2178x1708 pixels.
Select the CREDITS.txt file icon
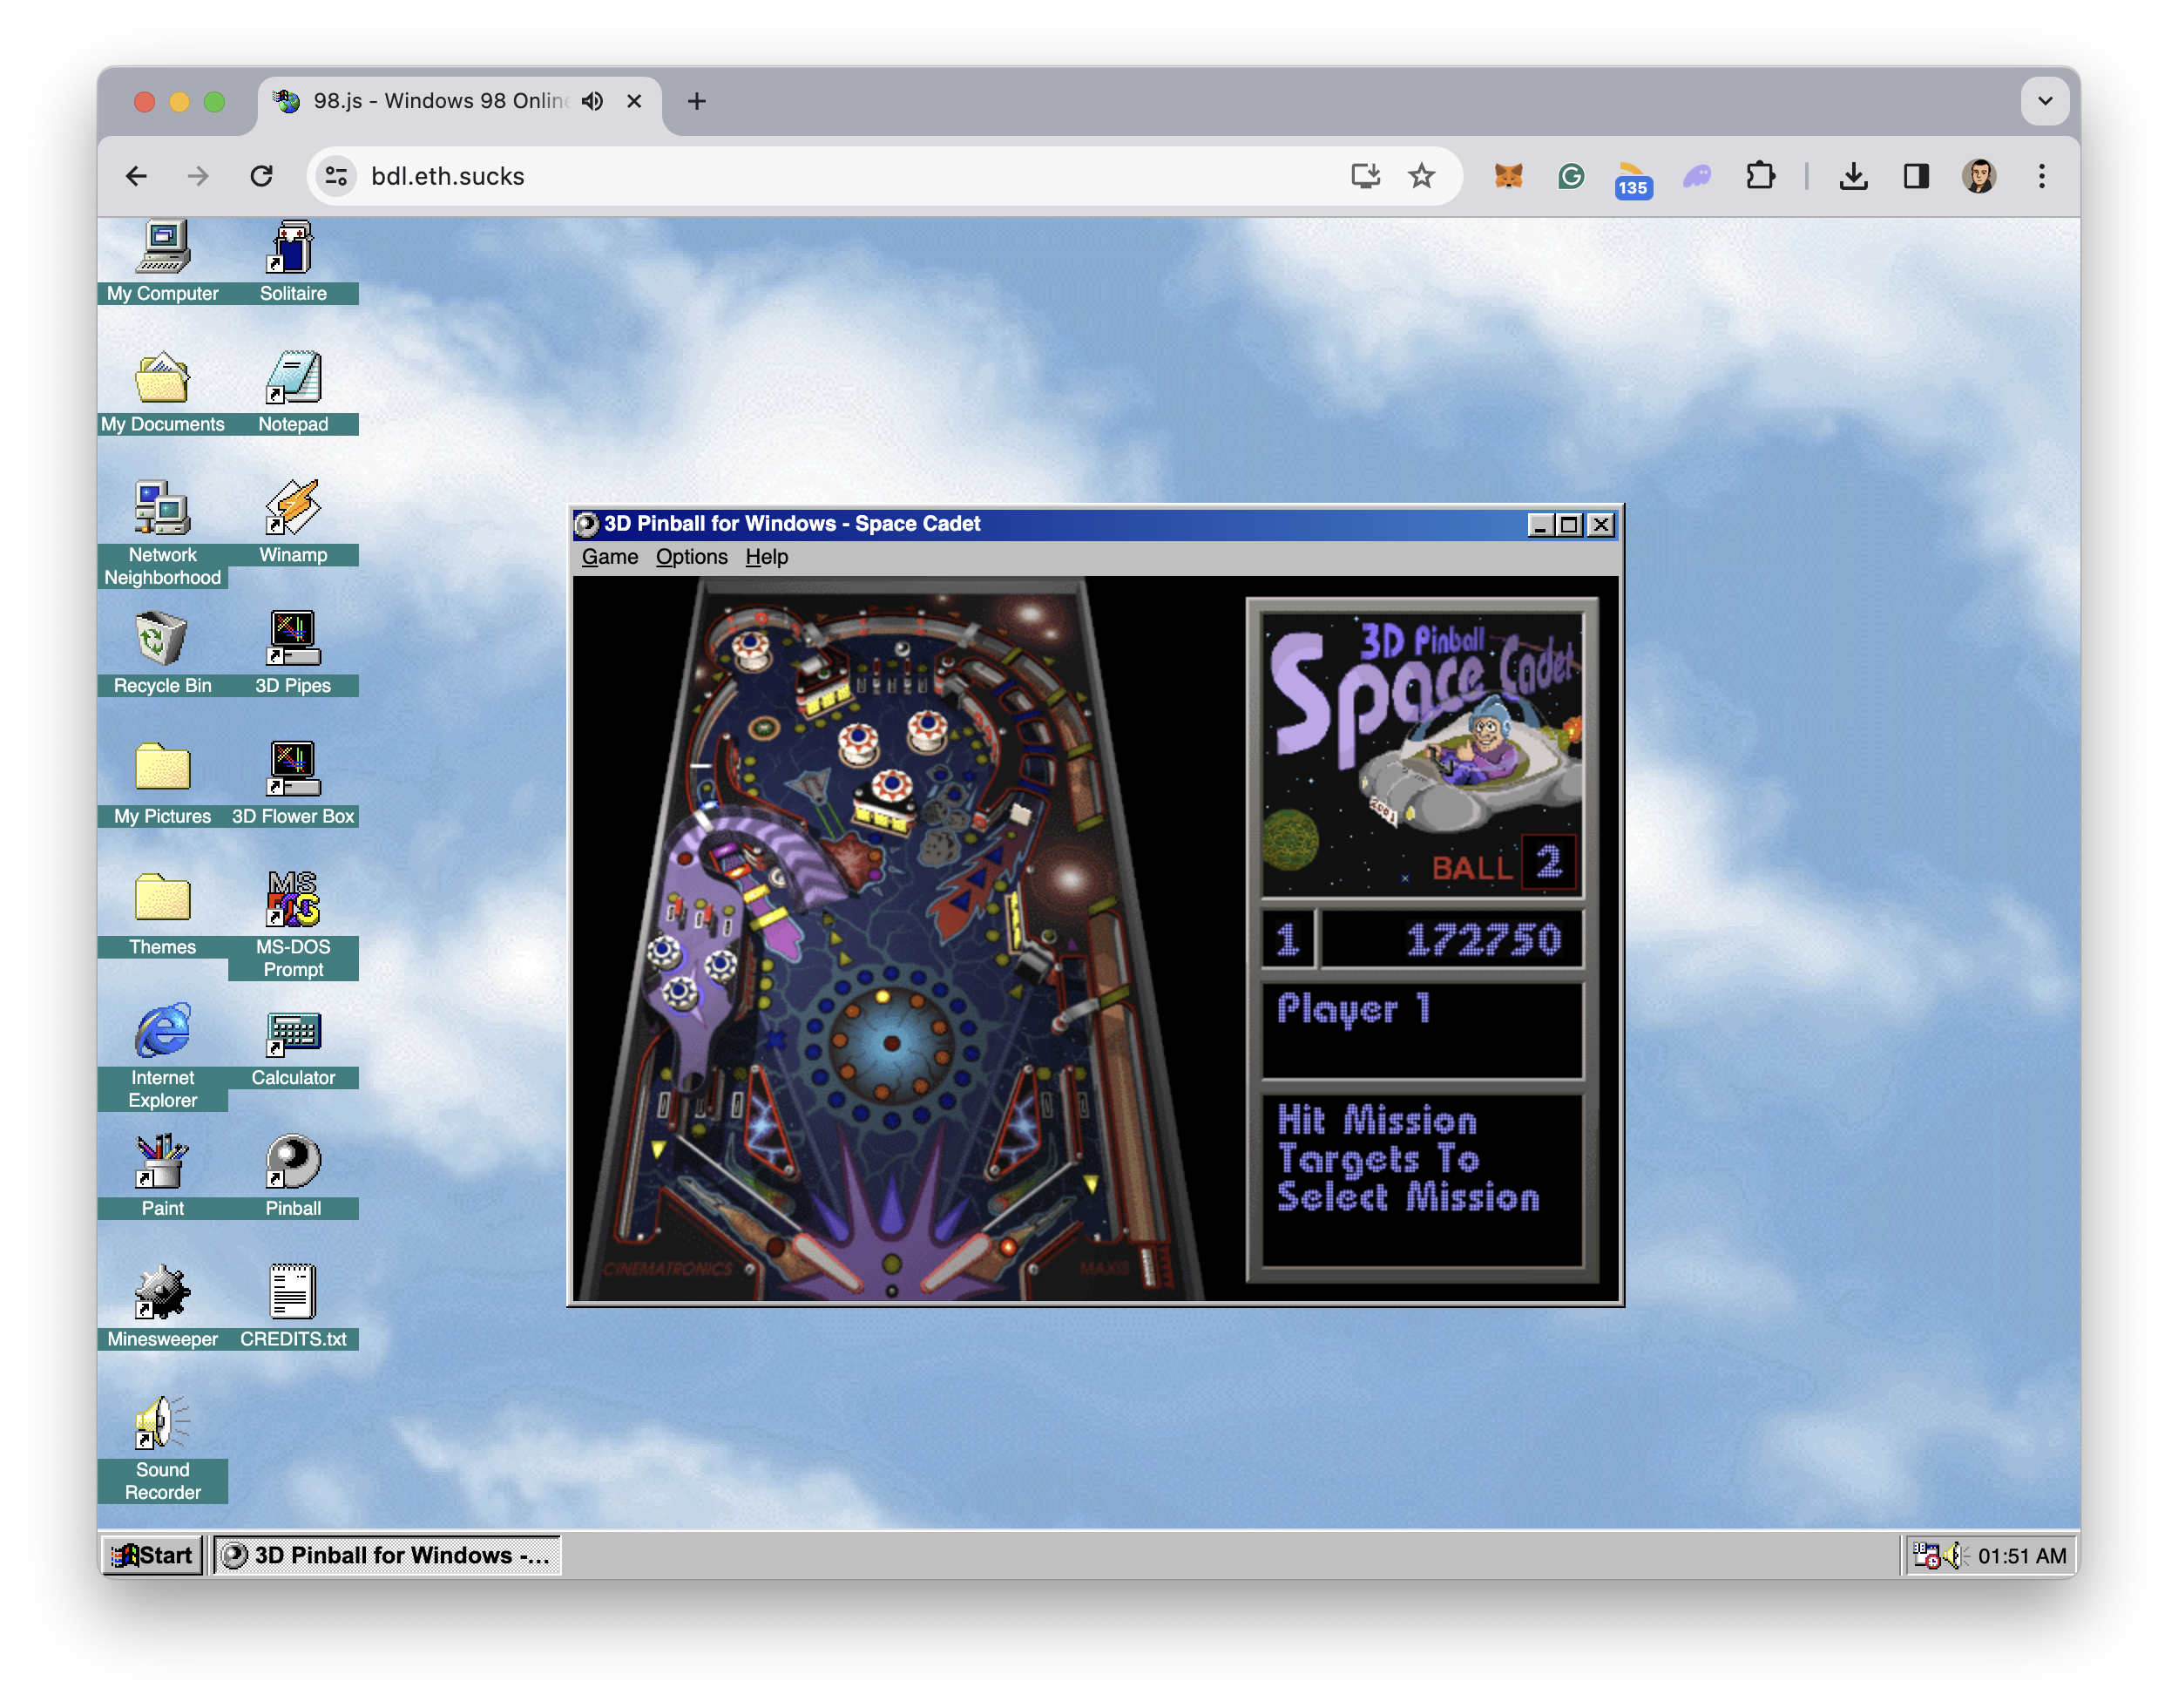click(293, 1294)
